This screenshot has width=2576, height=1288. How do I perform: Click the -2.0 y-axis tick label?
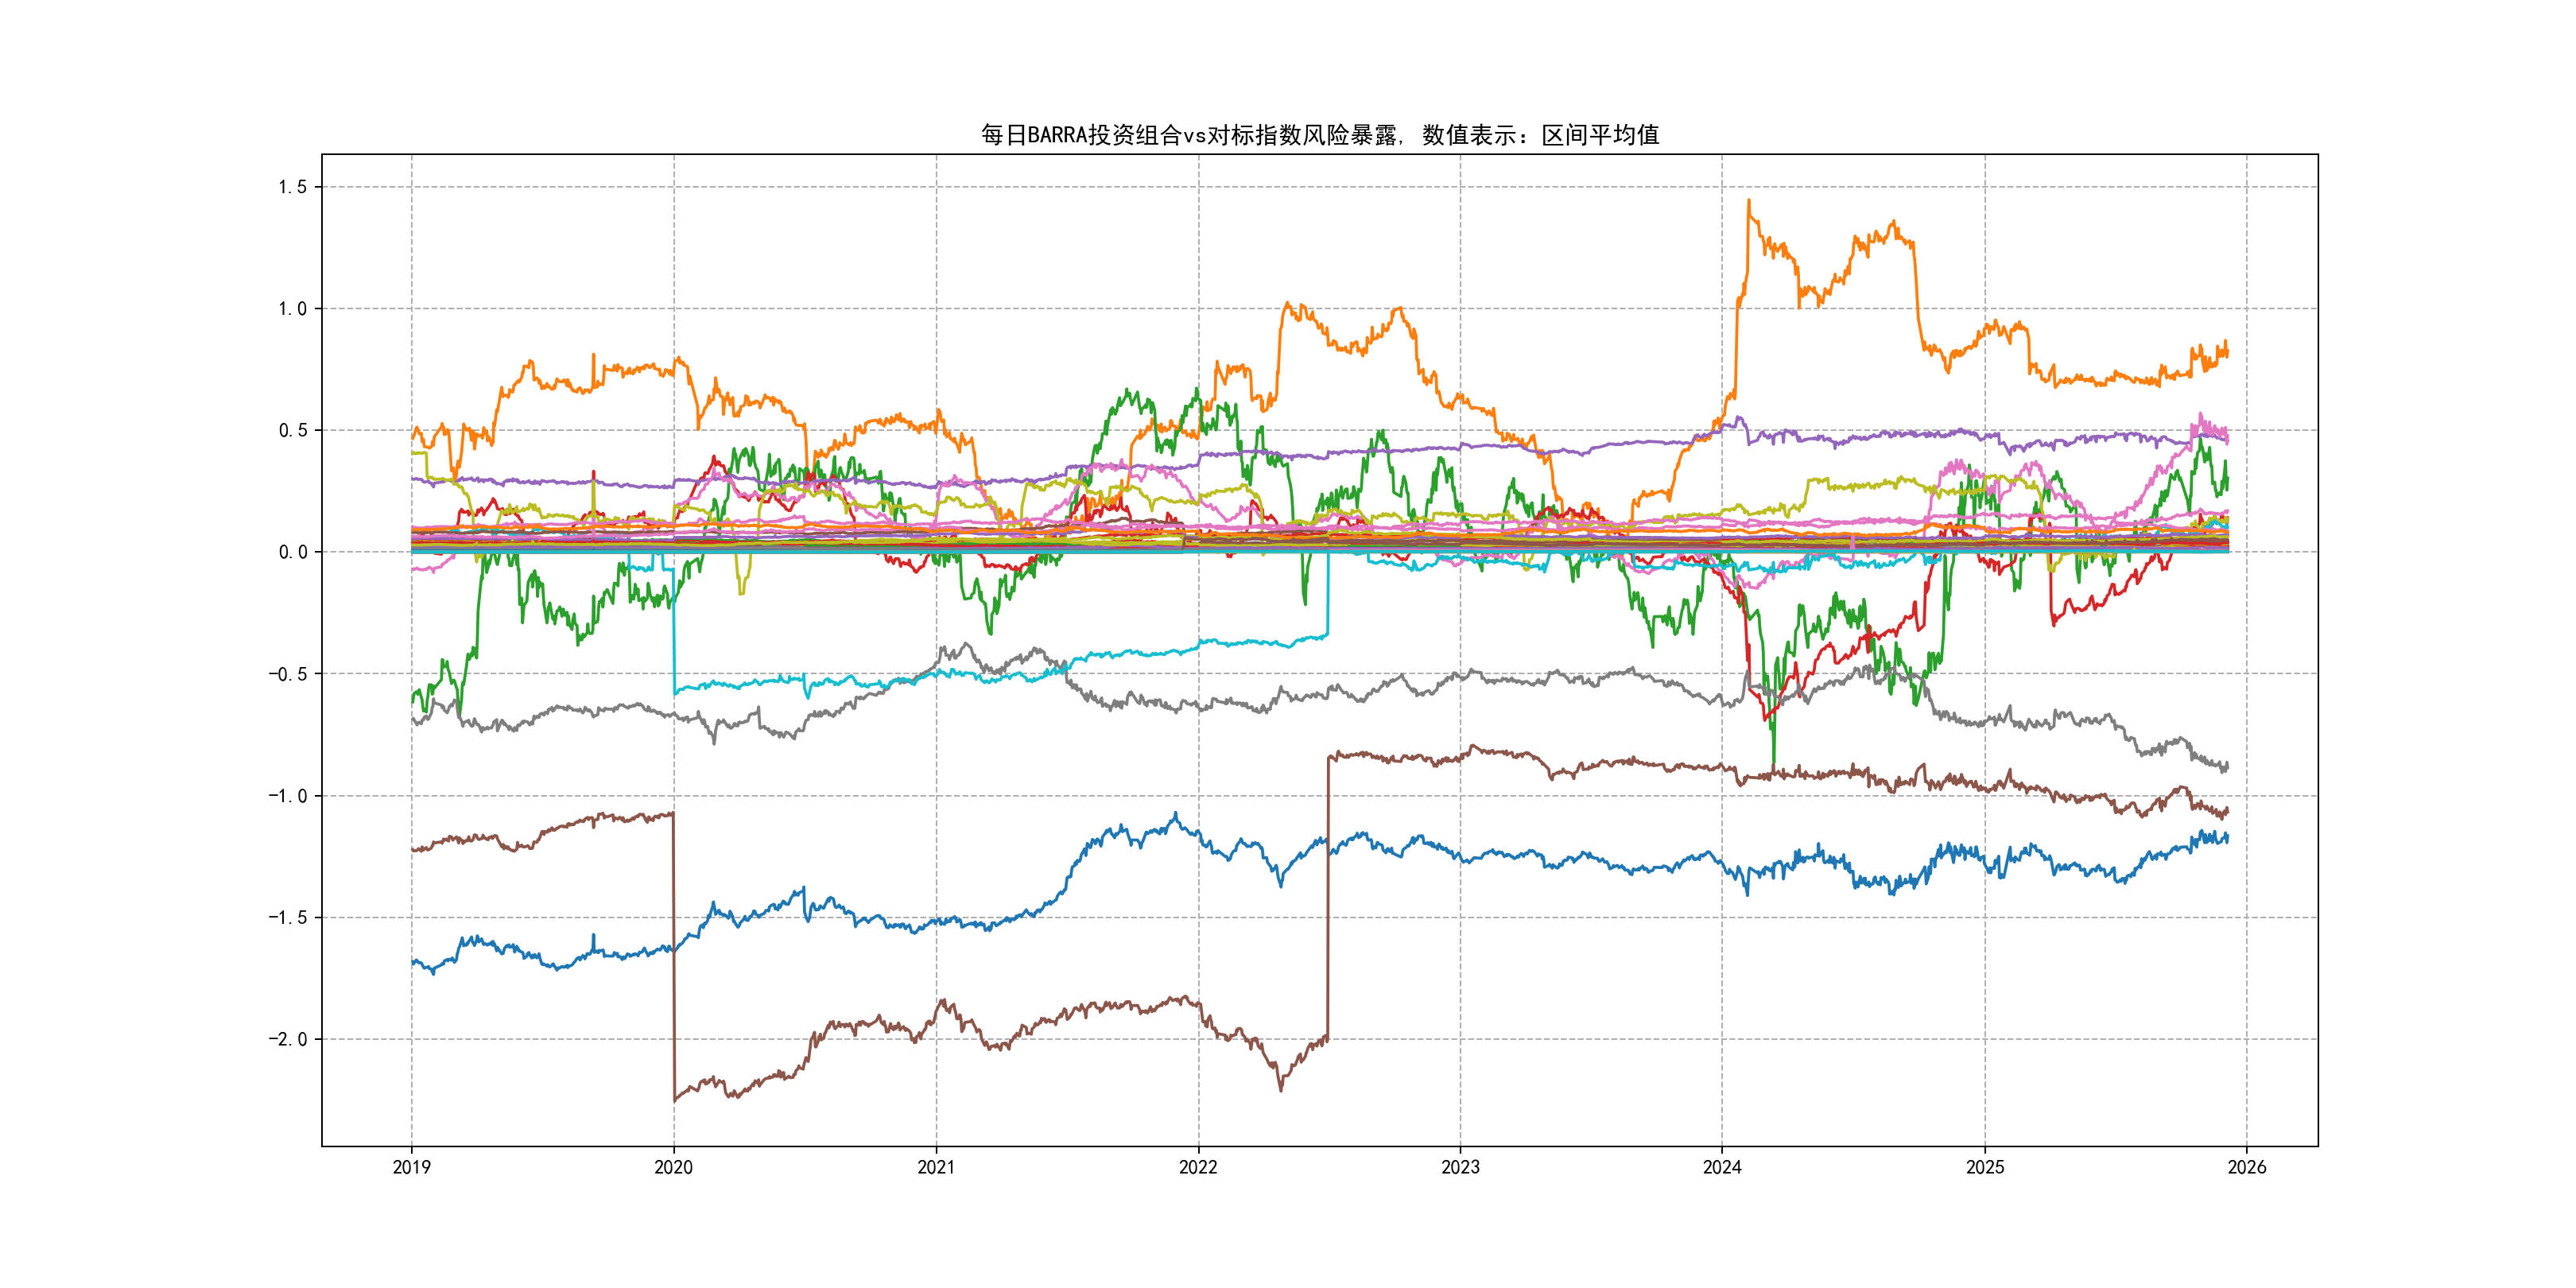288,1039
